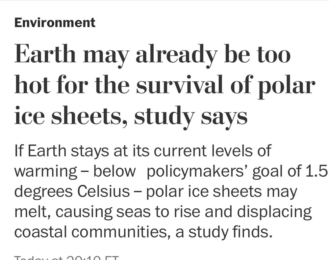Click "degrees Celsius" in the summary text
Image resolution: width=329 pixels, height=260 pixels.
coord(72,192)
